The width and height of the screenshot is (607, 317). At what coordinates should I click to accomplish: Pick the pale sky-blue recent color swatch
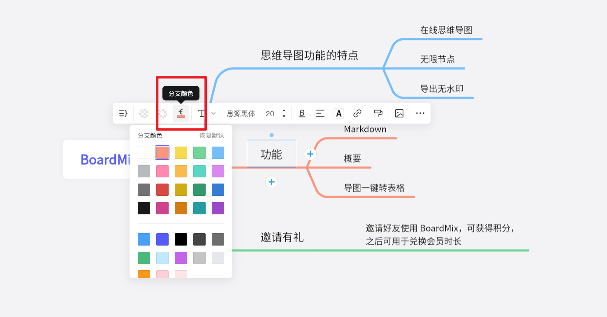pyautogui.click(x=162, y=258)
